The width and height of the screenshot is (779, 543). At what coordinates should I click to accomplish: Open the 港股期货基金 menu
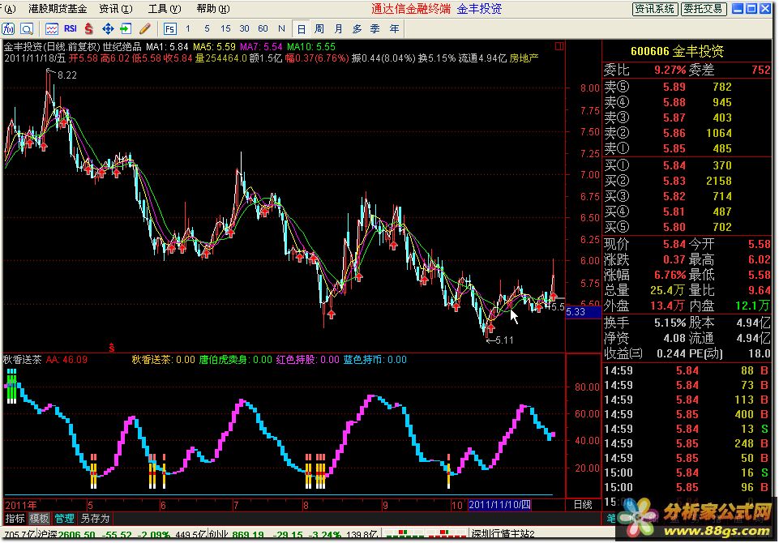(58, 9)
